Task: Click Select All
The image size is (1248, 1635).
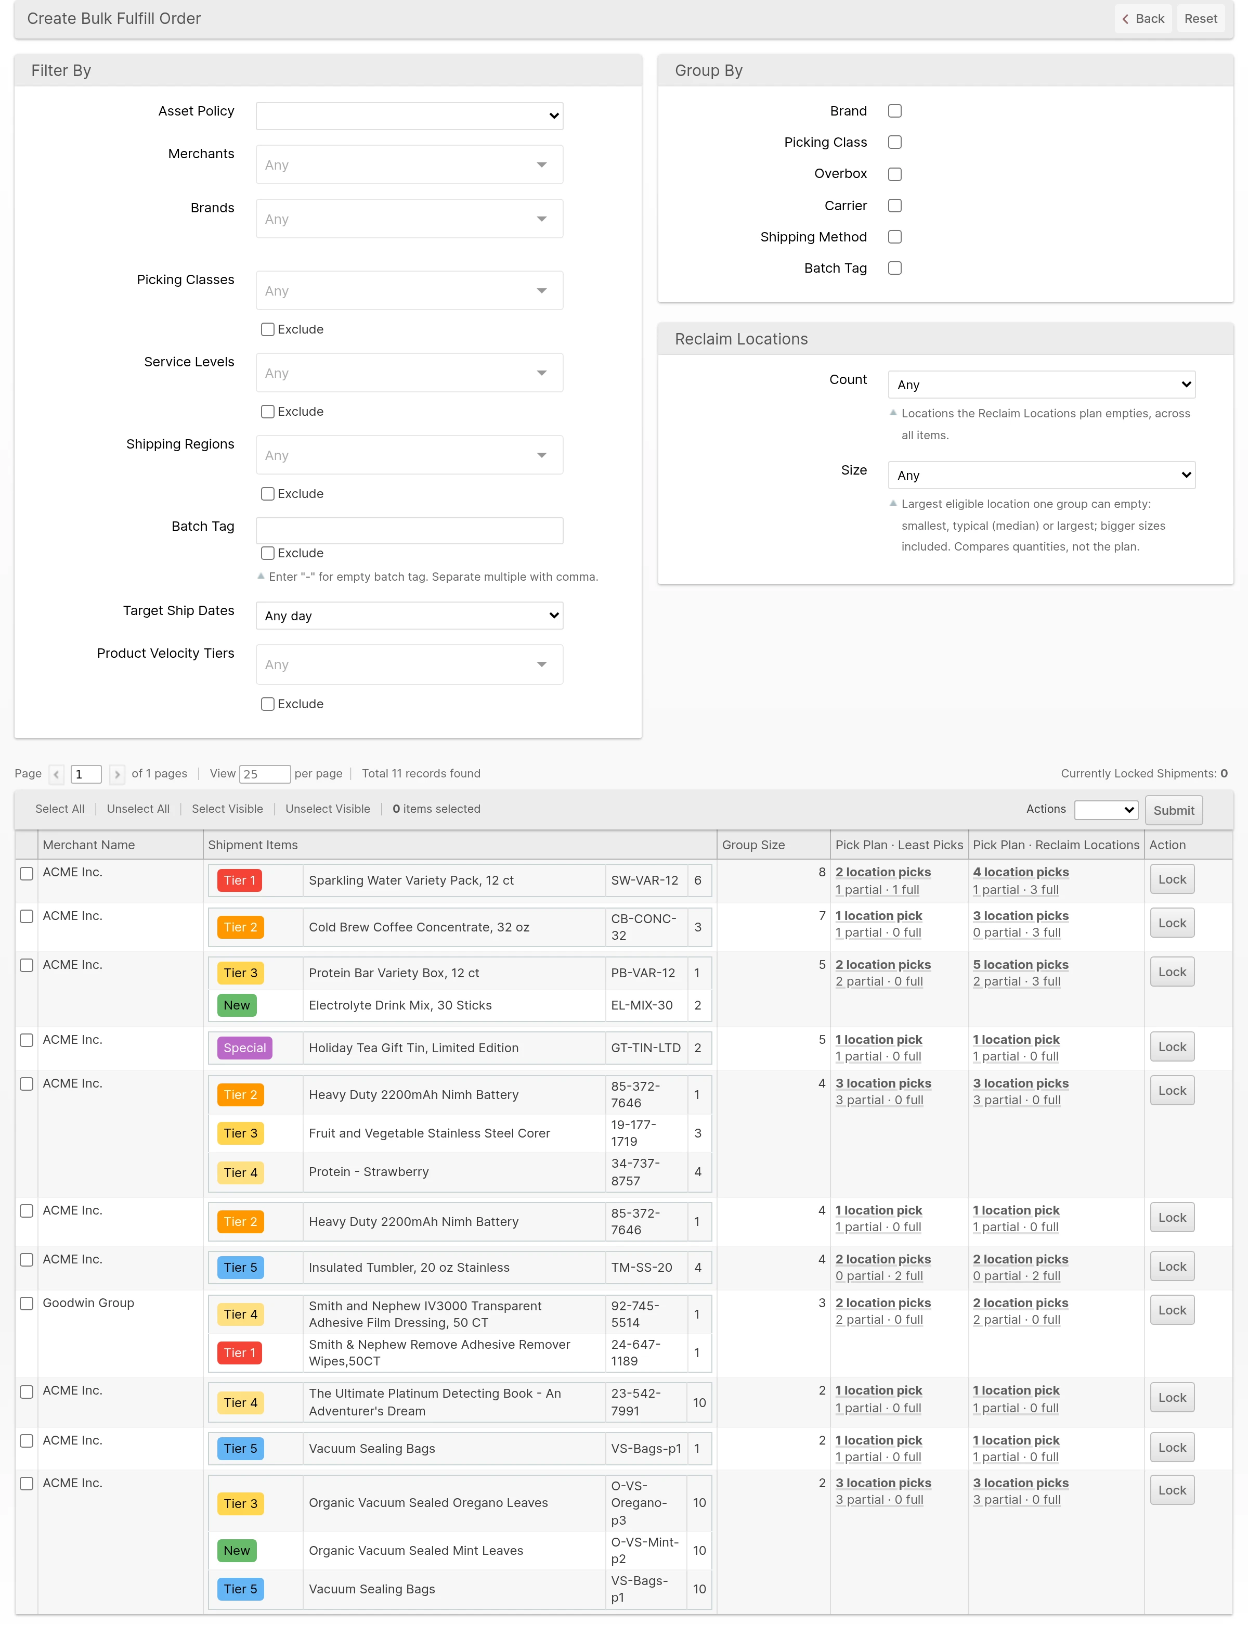Action: (x=60, y=809)
